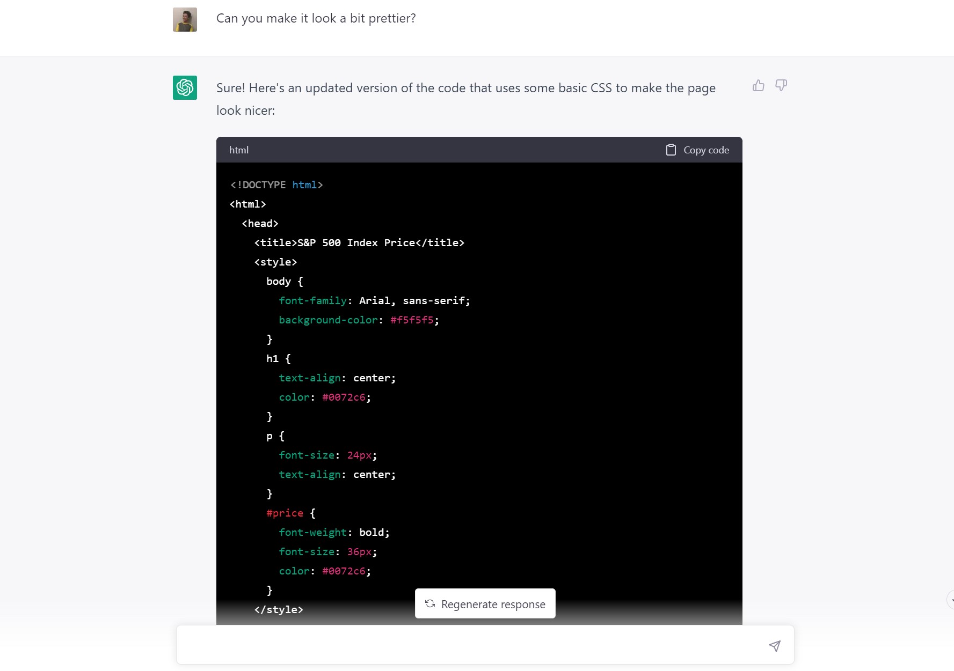Click the html language label

pos(239,150)
